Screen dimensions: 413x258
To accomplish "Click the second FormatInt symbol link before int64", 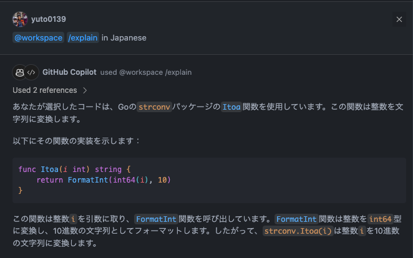I will coord(296,219).
